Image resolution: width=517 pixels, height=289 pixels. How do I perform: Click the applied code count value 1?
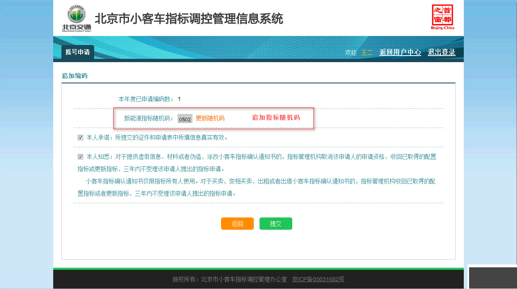pos(179,99)
